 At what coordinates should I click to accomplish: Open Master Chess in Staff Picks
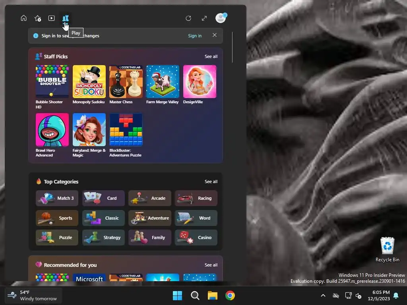pos(126,85)
